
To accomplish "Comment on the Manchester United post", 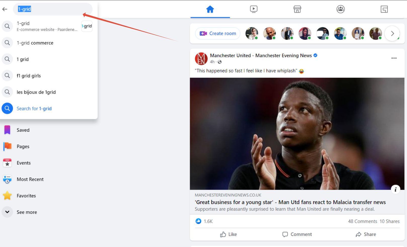I will click(x=297, y=234).
